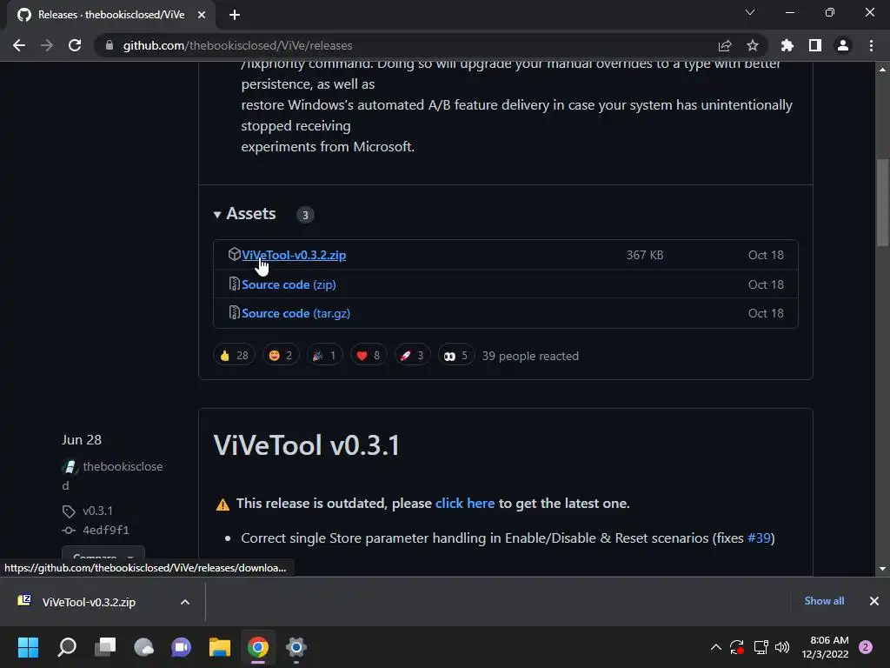Screen dimensions: 890x668
Task: Download Source code (zip)
Action: coord(289,284)
